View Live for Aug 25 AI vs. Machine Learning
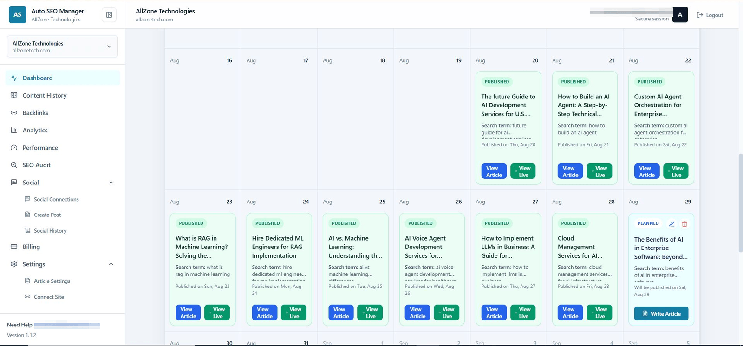The image size is (743, 346). pyautogui.click(x=370, y=313)
